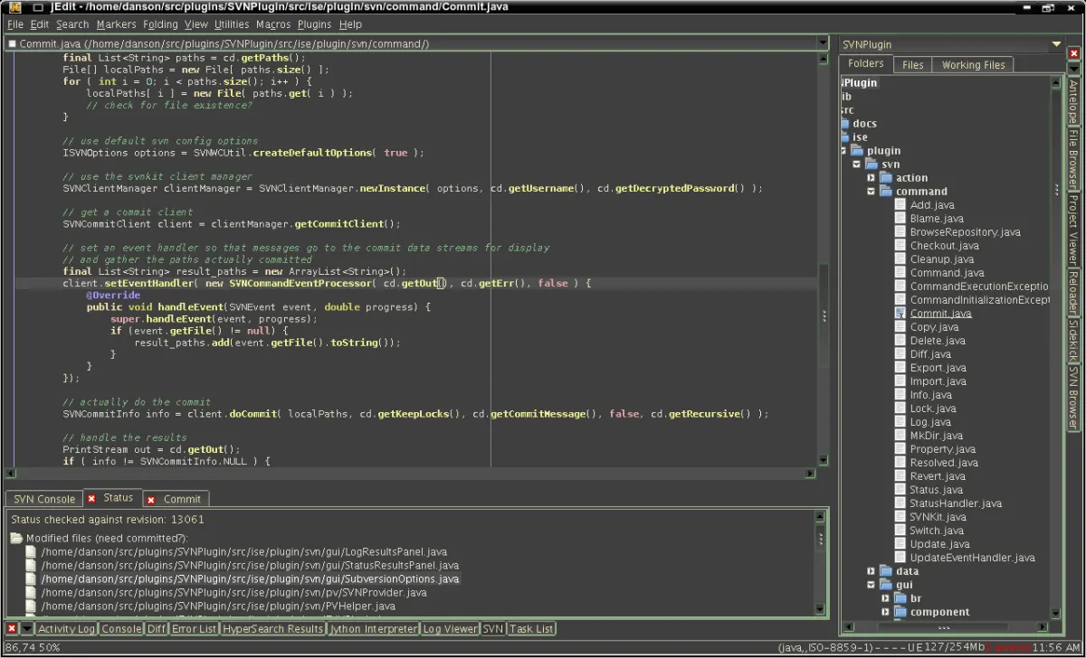The width and height of the screenshot is (1086, 658).
Task: Open the Markers menu
Action: (116, 24)
